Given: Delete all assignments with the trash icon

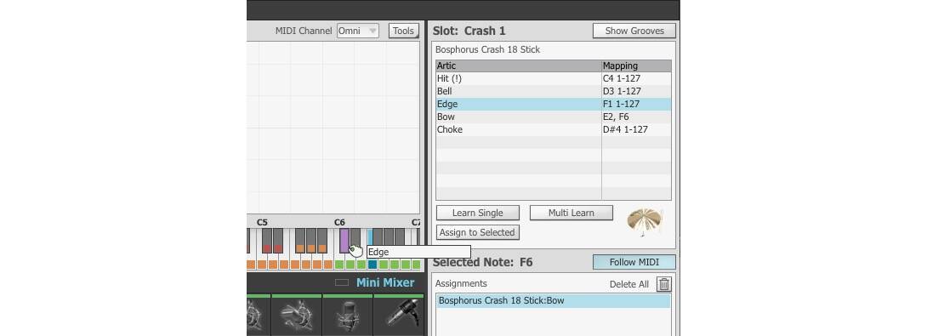Looking at the screenshot, I should coord(664,284).
